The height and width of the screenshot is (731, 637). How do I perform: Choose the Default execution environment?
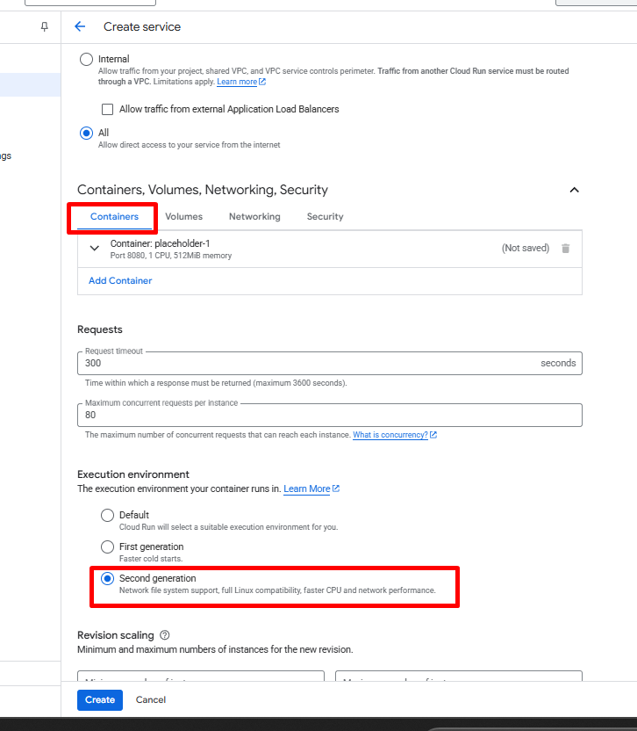click(107, 515)
